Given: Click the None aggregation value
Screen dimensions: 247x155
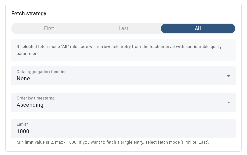Looking at the screenshot, I should (x=23, y=79).
